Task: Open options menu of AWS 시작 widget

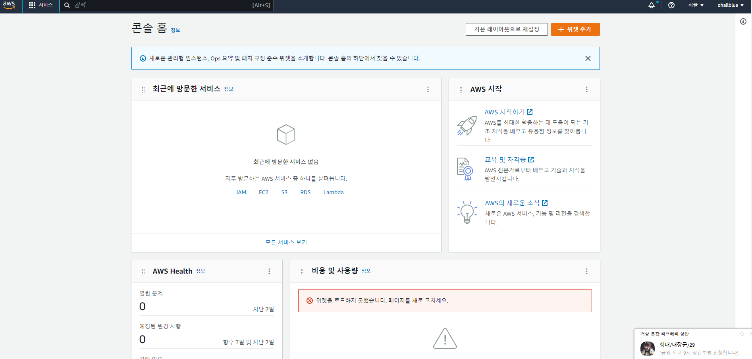Action: (x=587, y=89)
